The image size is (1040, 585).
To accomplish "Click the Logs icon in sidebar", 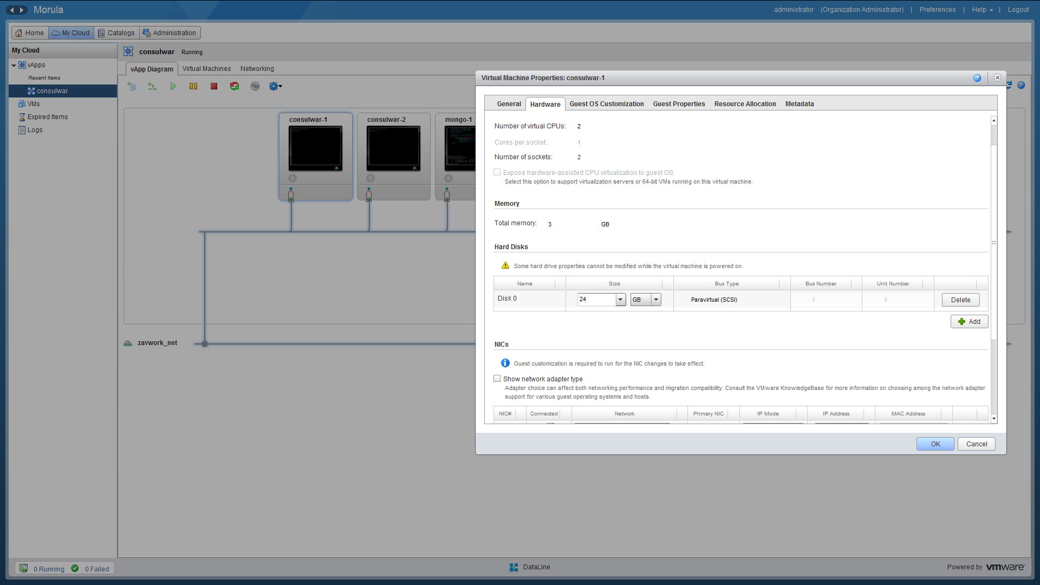I will coord(22,130).
